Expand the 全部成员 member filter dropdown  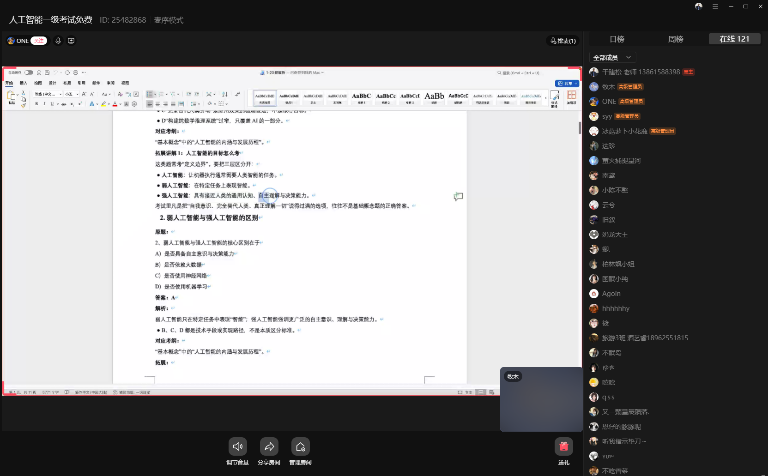(612, 57)
